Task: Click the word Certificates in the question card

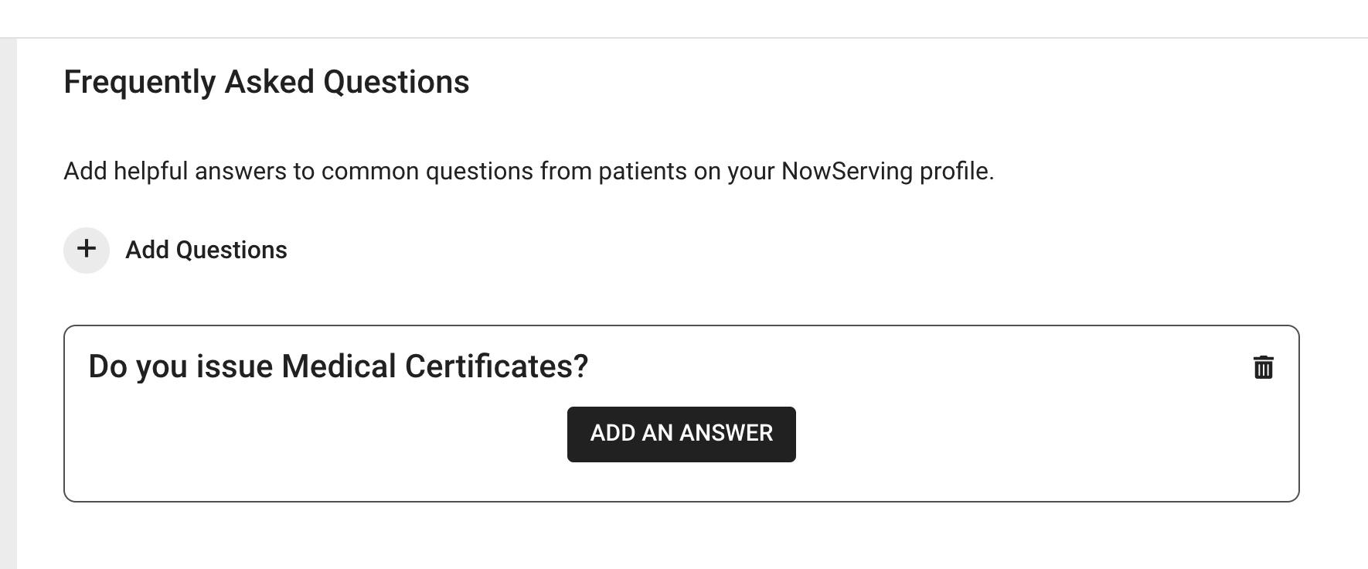Action: pyautogui.click(x=496, y=366)
